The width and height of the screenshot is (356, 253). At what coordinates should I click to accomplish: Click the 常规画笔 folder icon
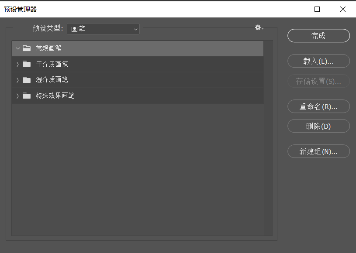click(x=27, y=48)
